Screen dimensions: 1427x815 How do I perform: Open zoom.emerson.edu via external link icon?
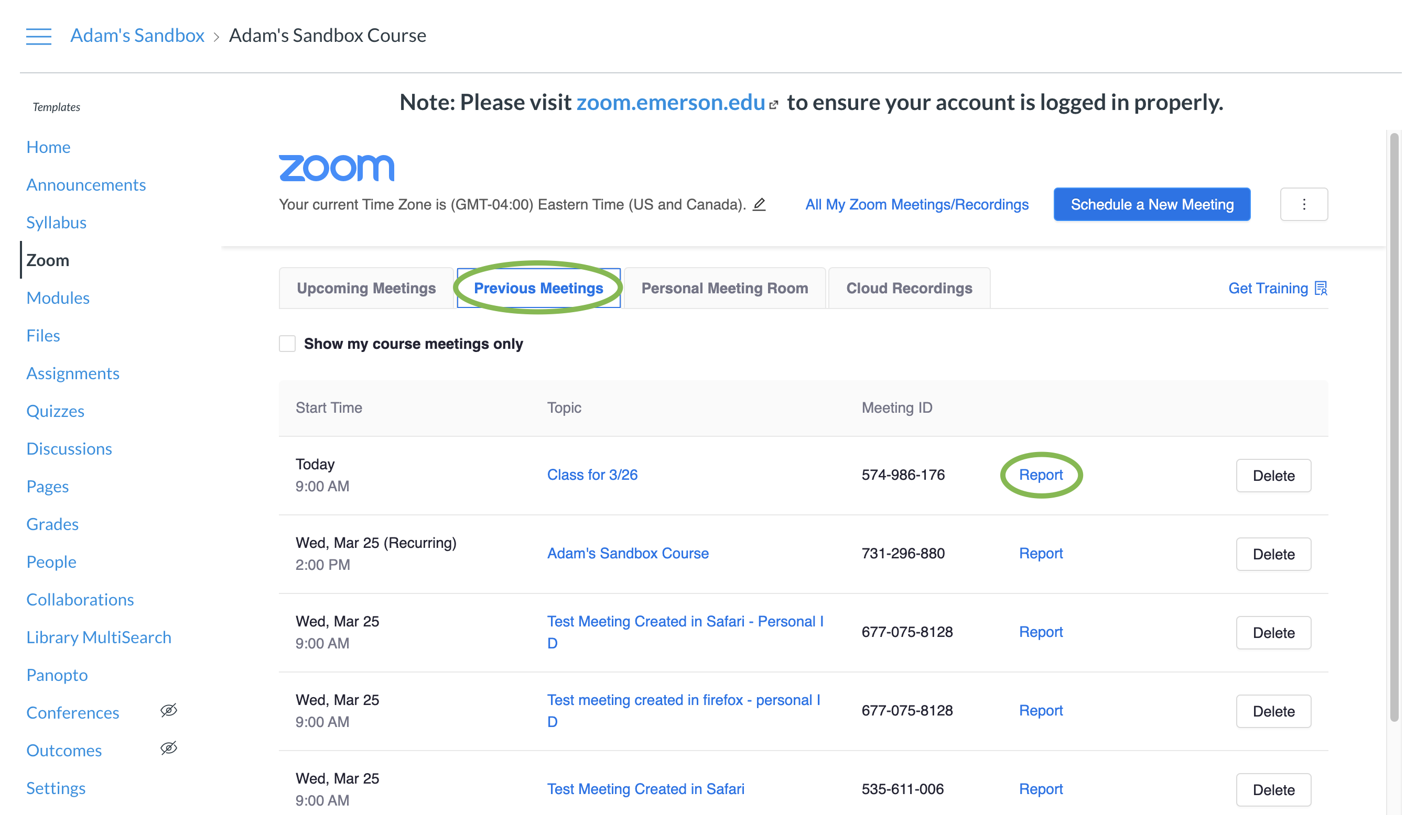(x=774, y=103)
